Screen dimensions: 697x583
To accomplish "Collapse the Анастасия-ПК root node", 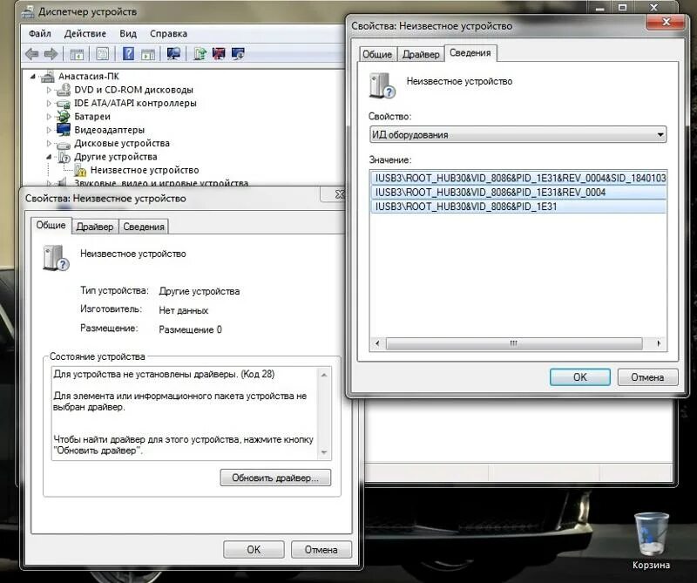I will pos(33,77).
